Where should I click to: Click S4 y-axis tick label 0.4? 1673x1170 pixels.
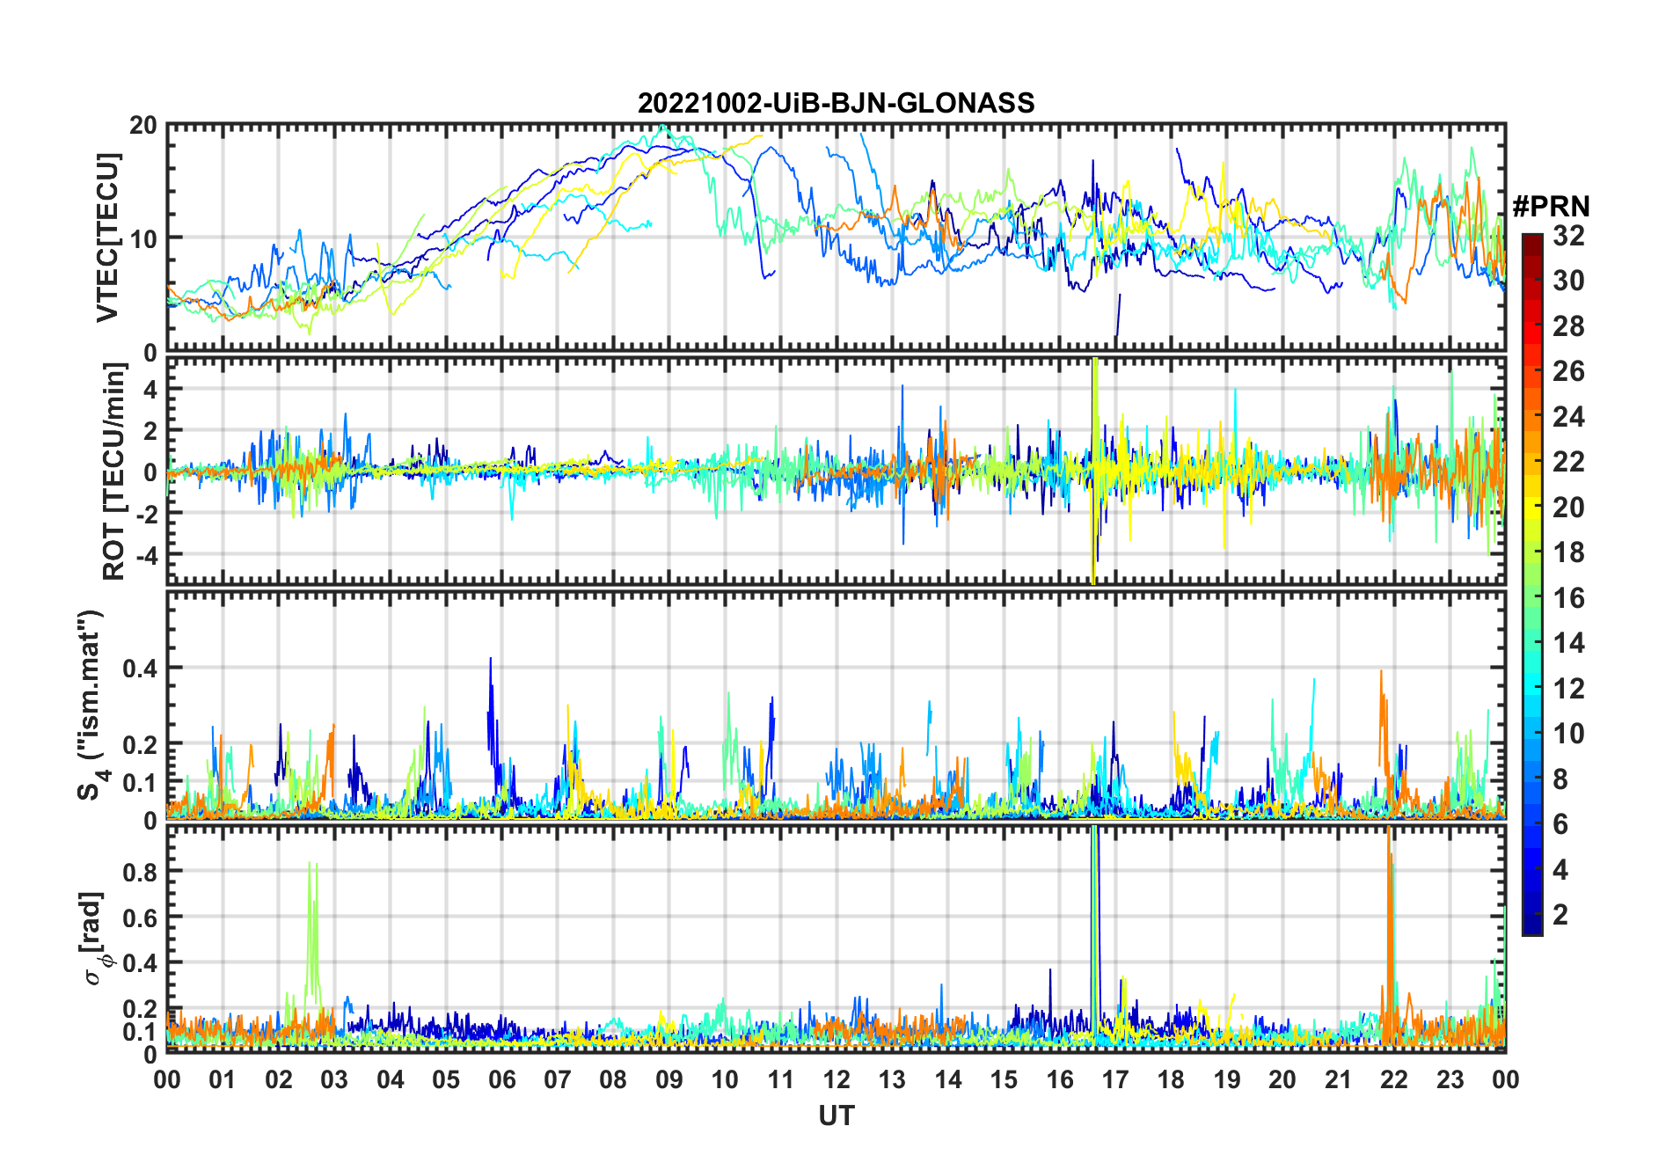coord(141,668)
